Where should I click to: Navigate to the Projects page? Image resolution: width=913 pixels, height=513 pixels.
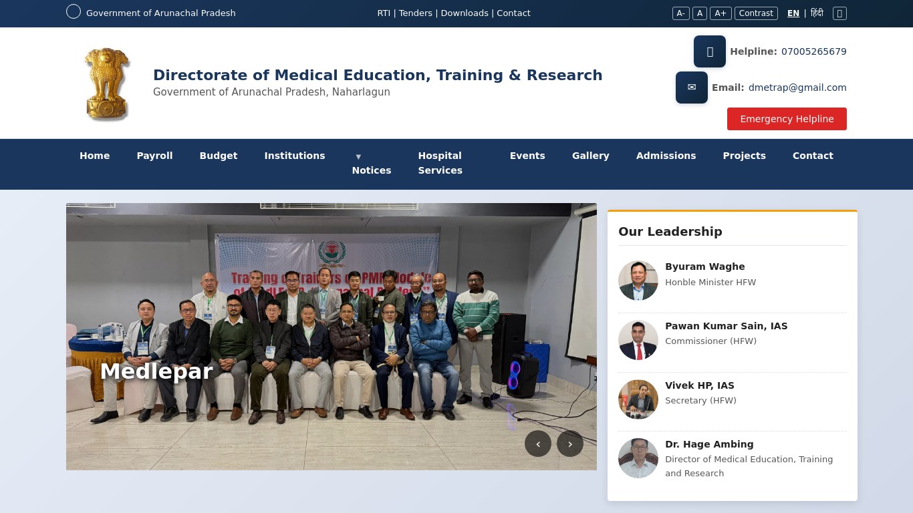click(x=744, y=156)
